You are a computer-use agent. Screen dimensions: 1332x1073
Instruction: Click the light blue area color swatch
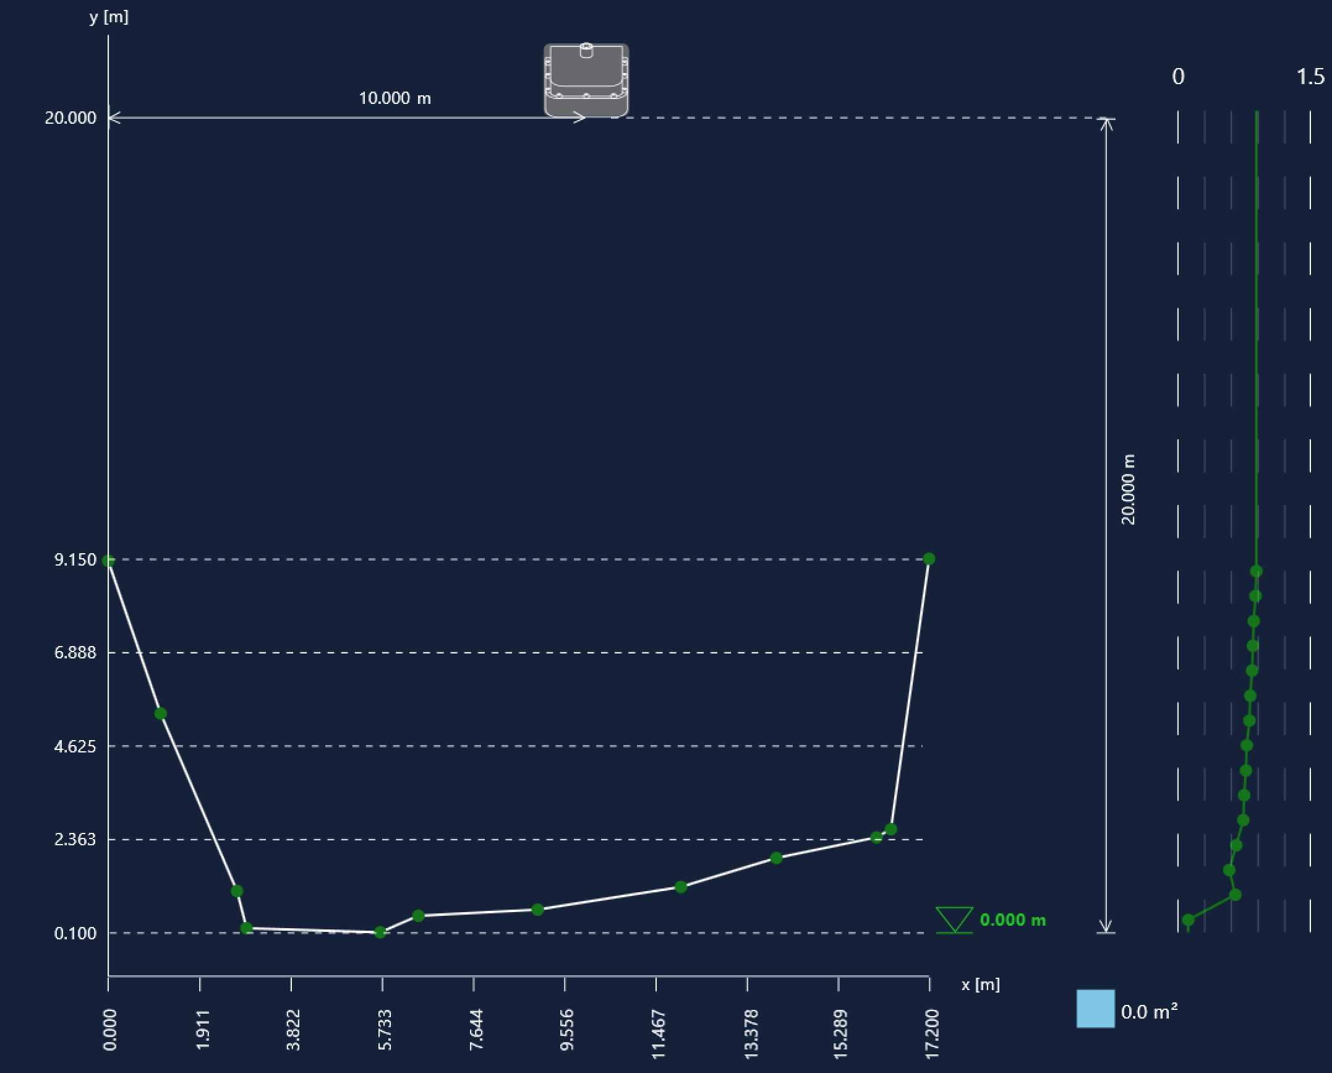(1095, 1009)
